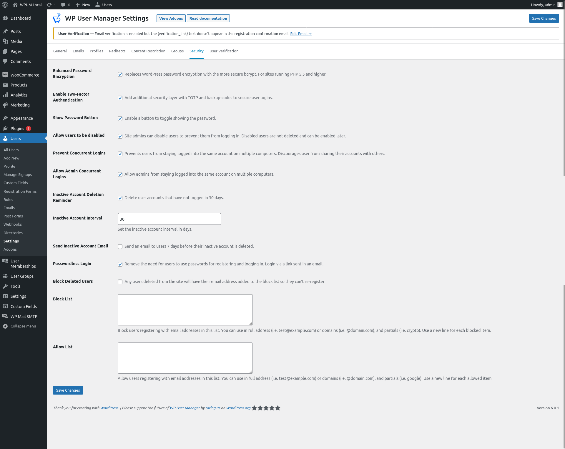This screenshot has width=565, height=449.
Task: Click the updates refresh icon
Action: tap(49, 5)
